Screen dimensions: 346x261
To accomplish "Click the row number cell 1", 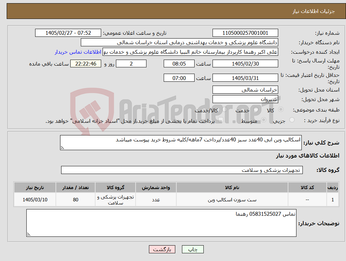I will click(333, 200).
